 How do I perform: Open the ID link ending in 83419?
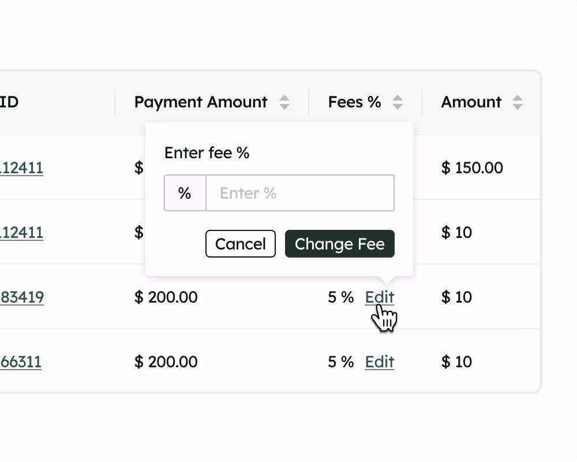(x=22, y=297)
